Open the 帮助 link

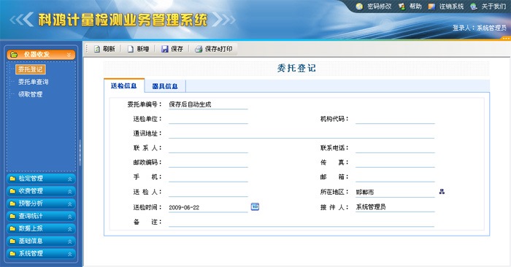[415, 7]
